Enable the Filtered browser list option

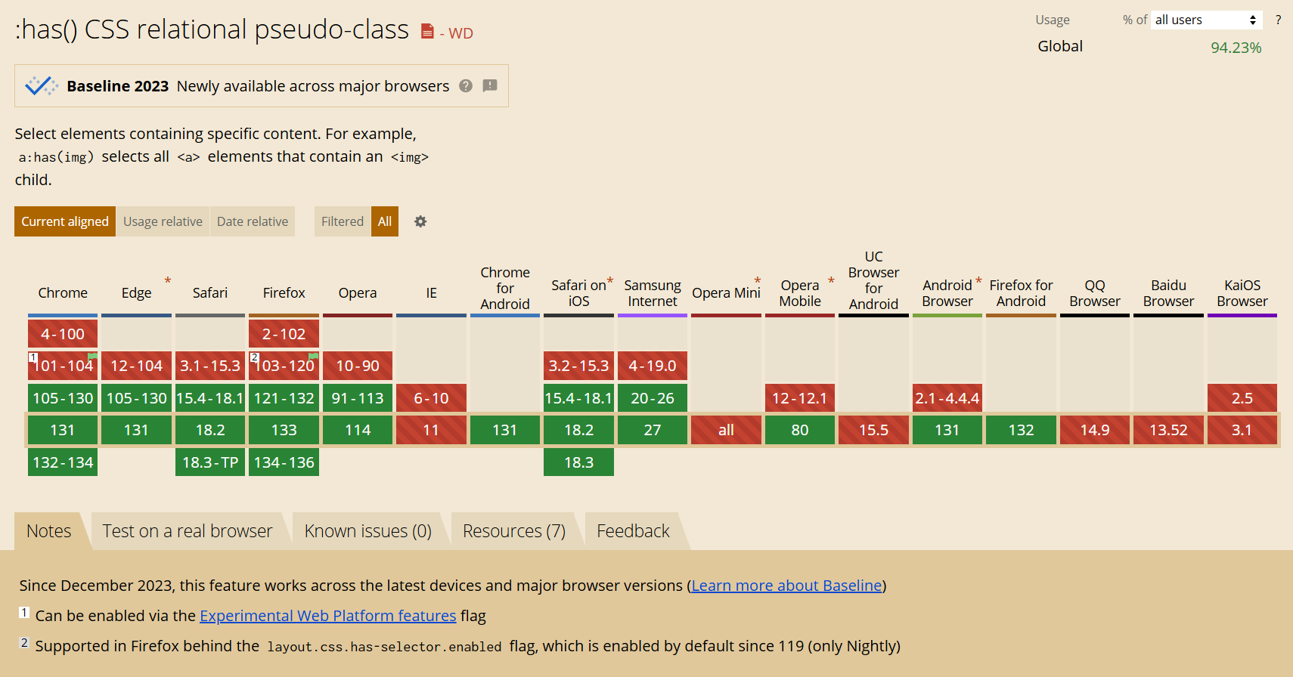(342, 221)
